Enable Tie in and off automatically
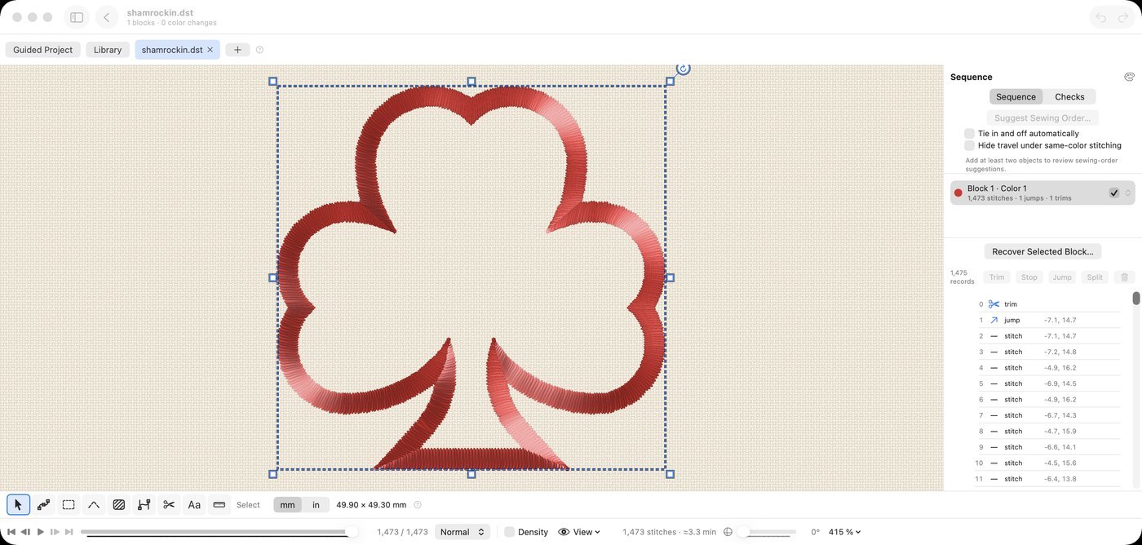1142x545 pixels. (969, 133)
